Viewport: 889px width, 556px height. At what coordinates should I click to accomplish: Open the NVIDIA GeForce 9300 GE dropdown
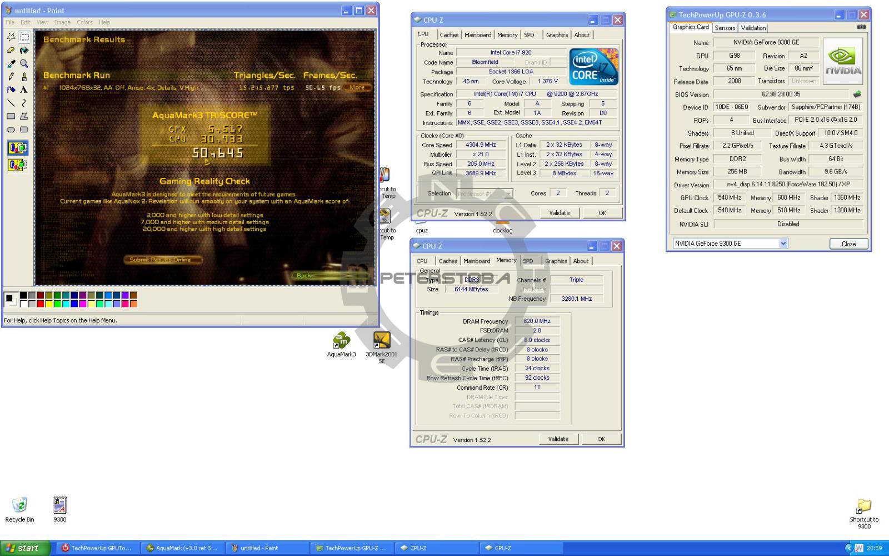pos(730,244)
